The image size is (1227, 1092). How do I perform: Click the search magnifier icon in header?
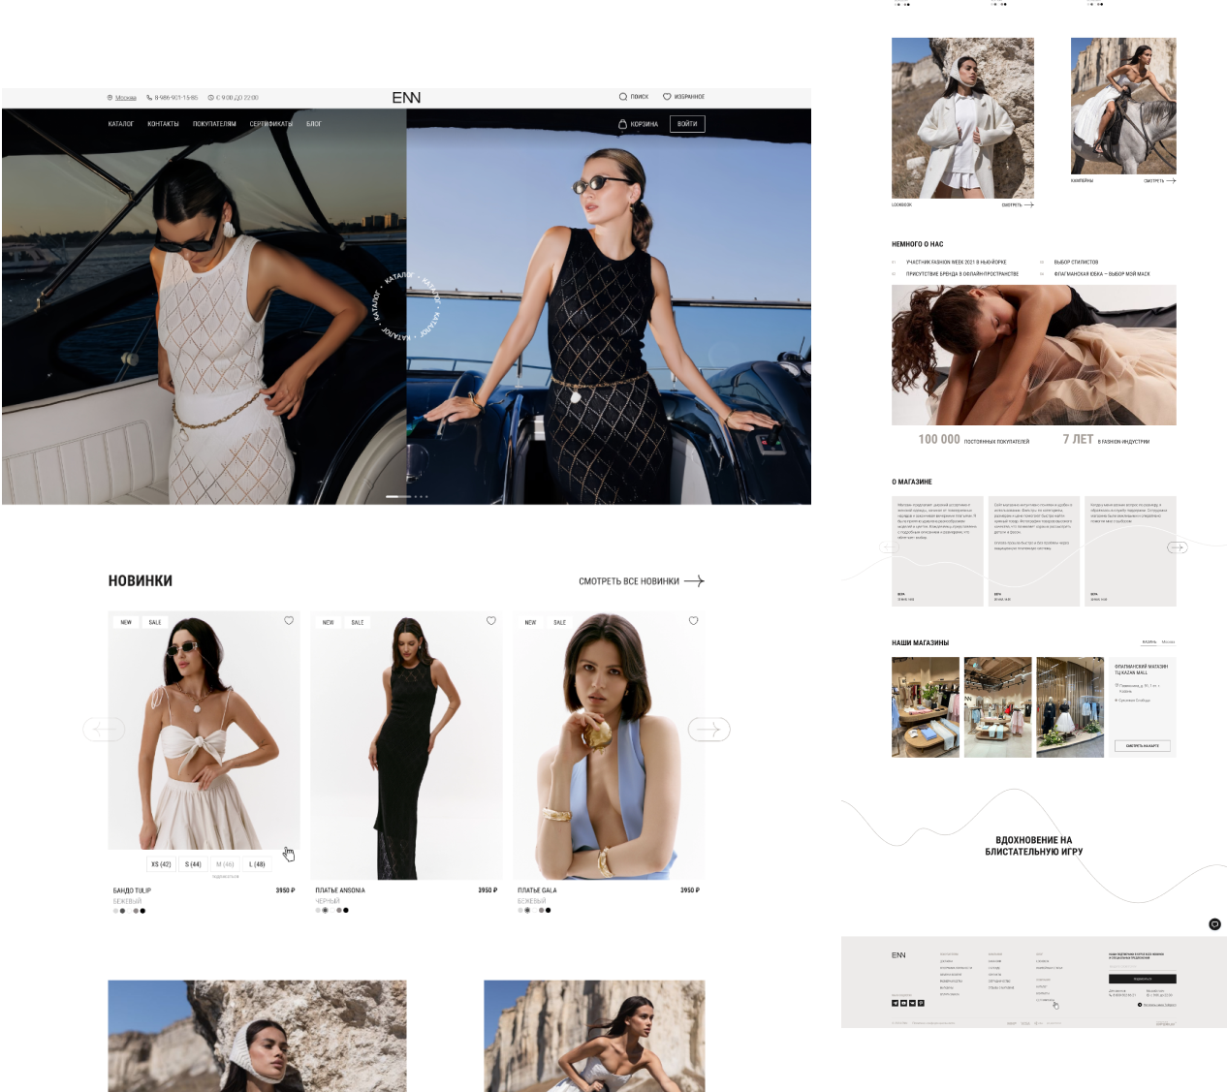pyautogui.click(x=623, y=97)
